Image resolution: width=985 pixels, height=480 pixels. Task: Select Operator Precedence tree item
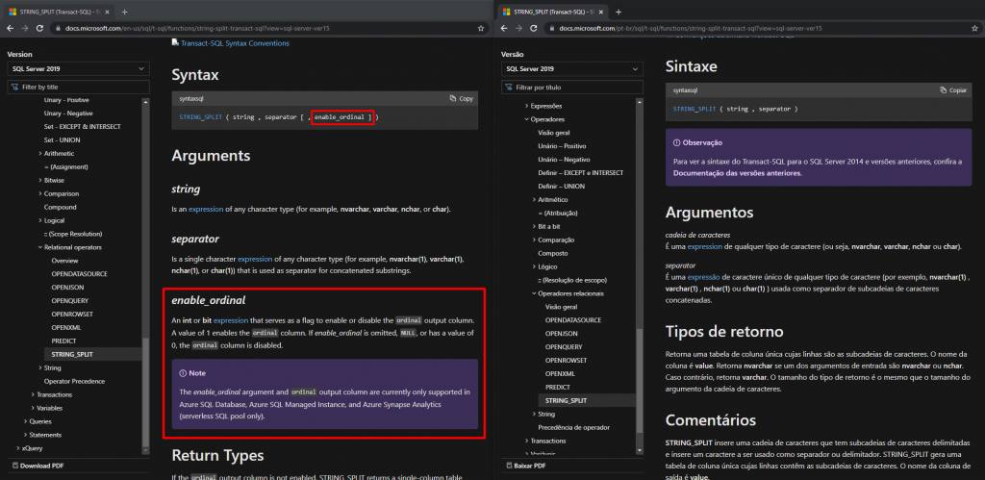point(74,381)
